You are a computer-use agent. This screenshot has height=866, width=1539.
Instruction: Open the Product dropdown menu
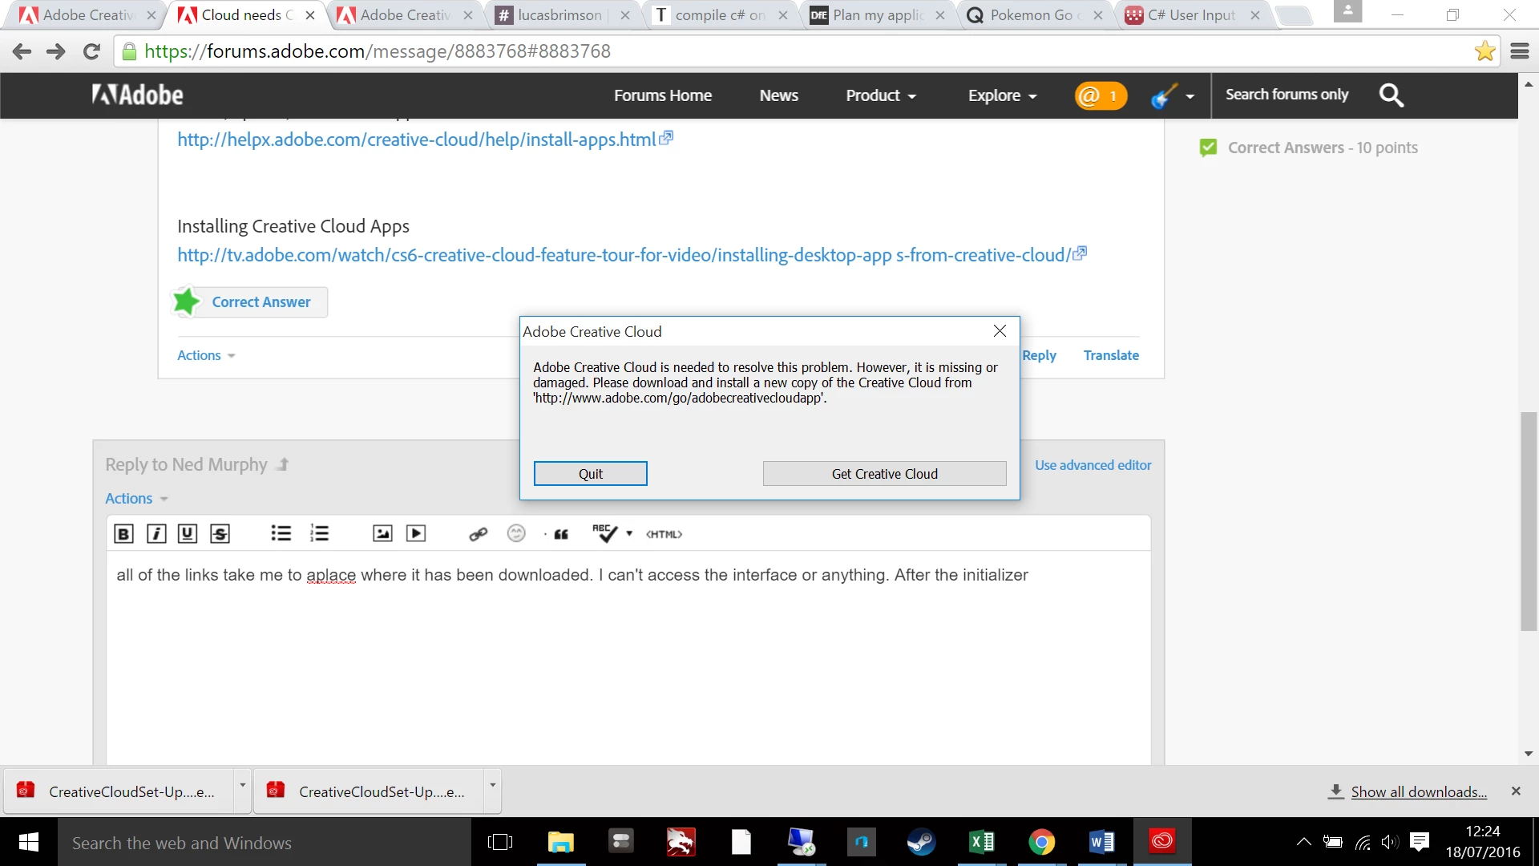click(x=881, y=95)
